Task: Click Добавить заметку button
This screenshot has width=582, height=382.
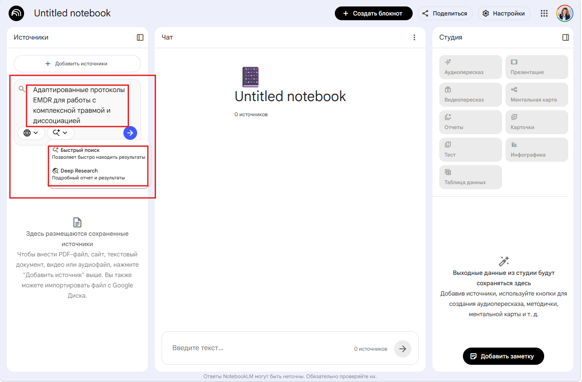Action: (503, 356)
